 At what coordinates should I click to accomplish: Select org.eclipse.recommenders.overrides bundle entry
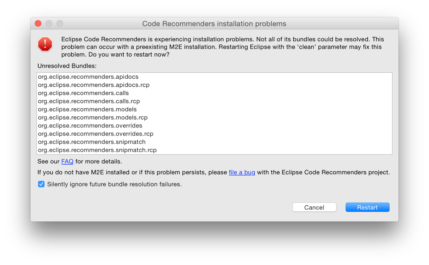coord(214,125)
